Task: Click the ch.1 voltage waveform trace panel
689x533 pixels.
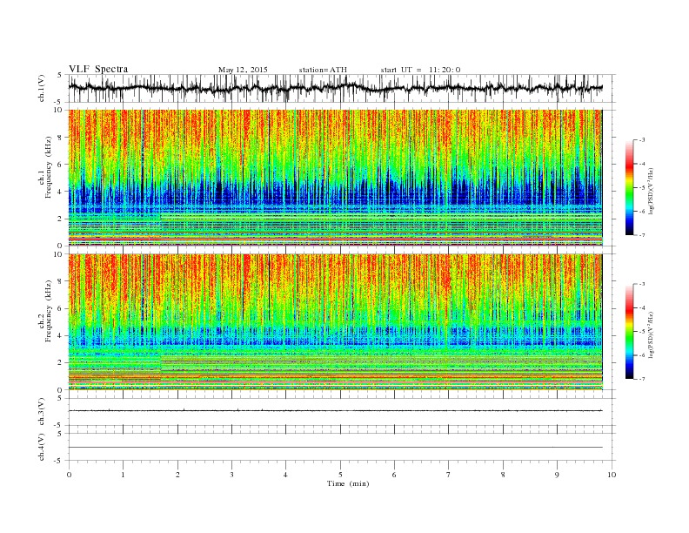Action: [342, 88]
